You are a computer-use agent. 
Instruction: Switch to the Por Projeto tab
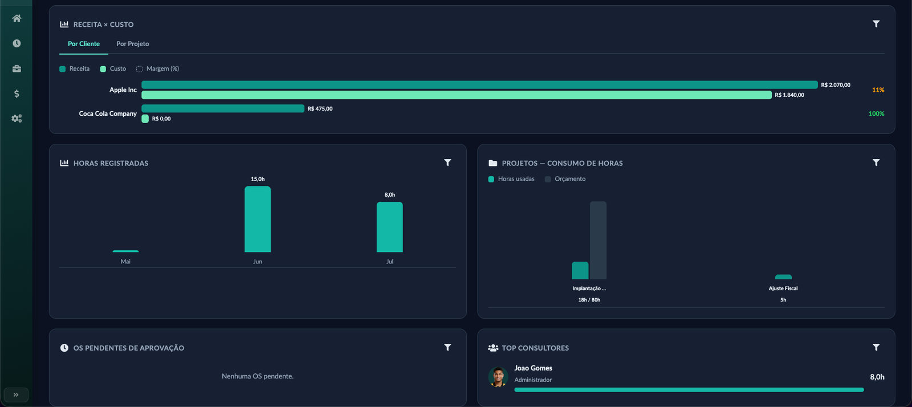(x=133, y=44)
